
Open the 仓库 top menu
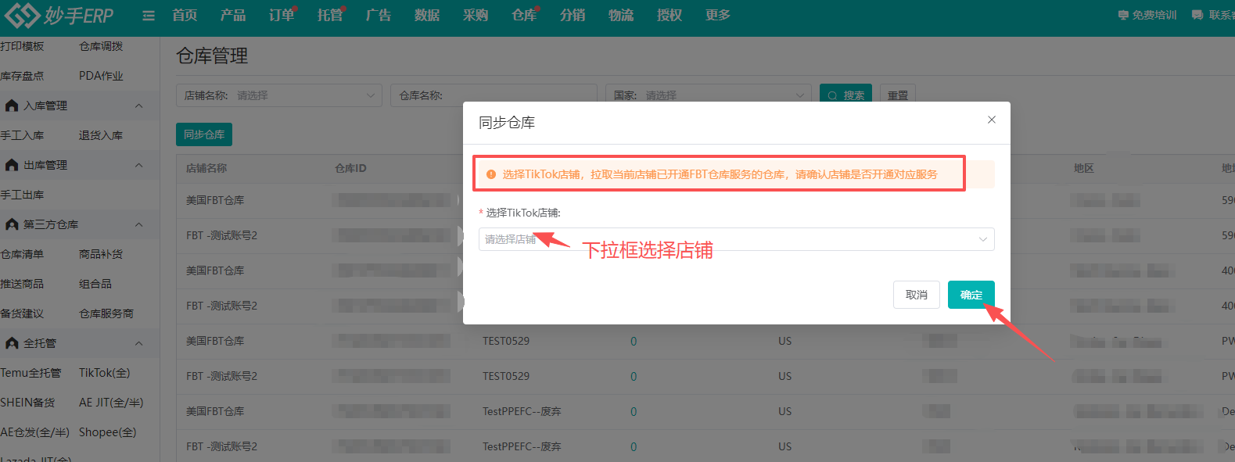pyautogui.click(x=523, y=15)
